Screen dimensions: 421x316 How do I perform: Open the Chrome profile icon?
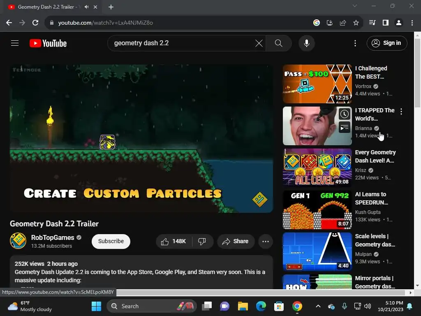point(399,23)
